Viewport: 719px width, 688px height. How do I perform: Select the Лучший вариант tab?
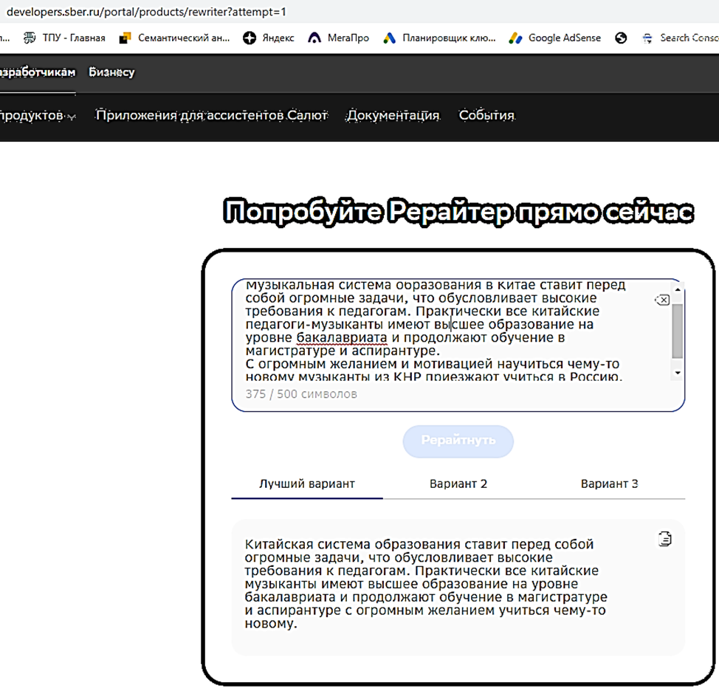[306, 484]
